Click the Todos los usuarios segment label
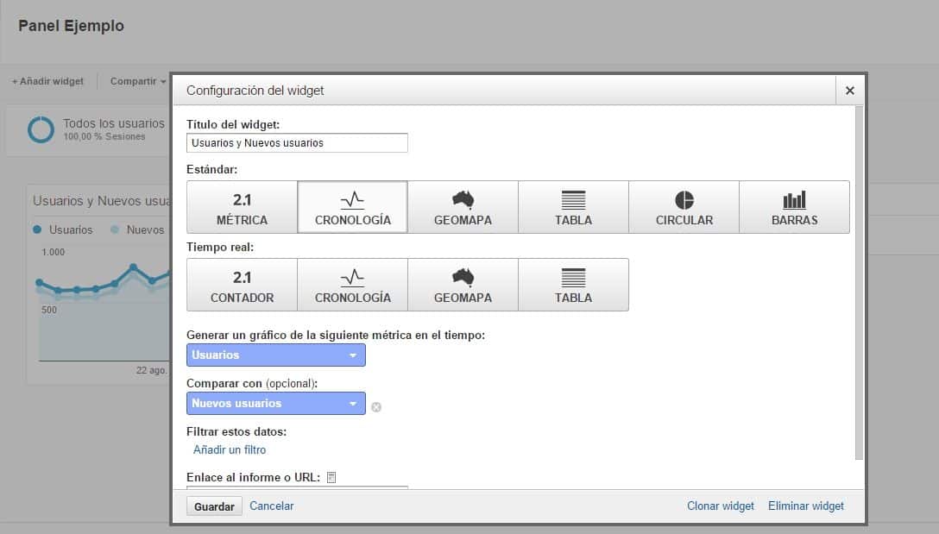This screenshot has height=534, width=939. point(114,123)
